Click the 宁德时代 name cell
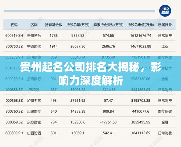This screenshot has height=147, width=181. (34, 46)
